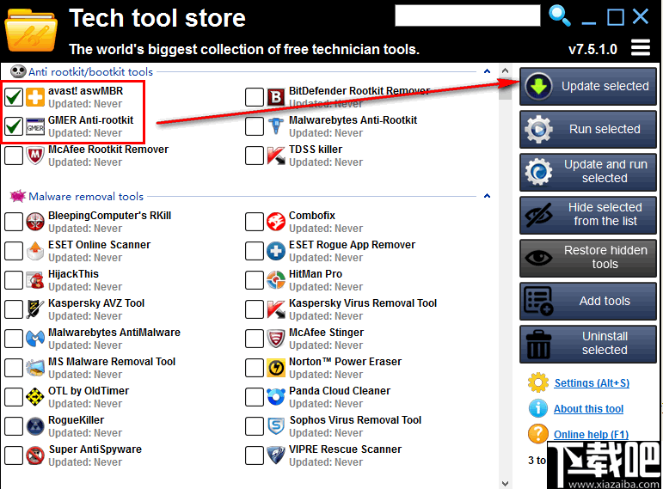Tick the BitDefender Rootkit Remover checkbox
The height and width of the screenshot is (489, 663).
[x=255, y=97]
